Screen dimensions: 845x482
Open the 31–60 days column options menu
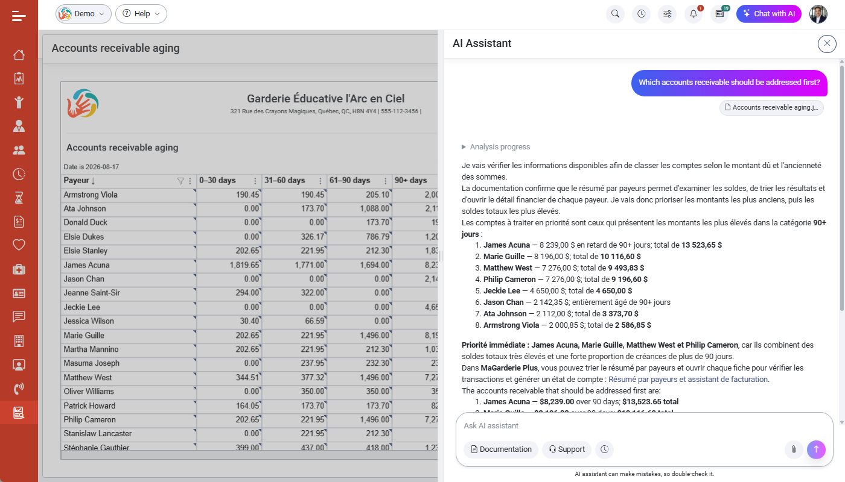pos(320,181)
